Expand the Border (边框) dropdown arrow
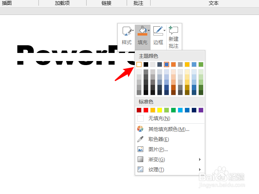 click(x=164, y=31)
